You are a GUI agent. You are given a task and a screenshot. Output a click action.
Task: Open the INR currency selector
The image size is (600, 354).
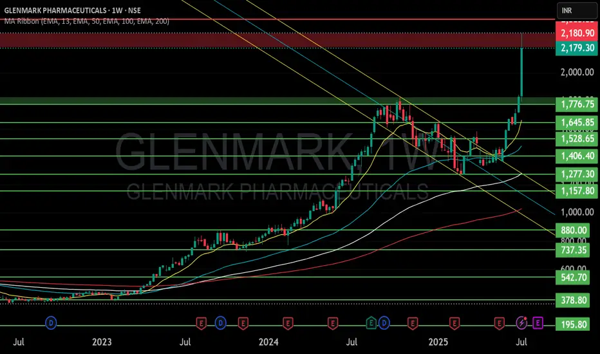(x=576, y=10)
